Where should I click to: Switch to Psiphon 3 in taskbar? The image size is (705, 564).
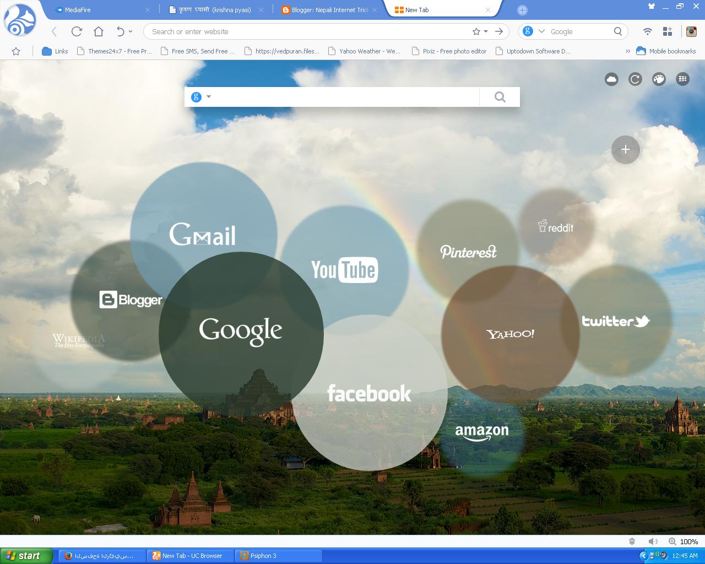(x=278, y=556)
